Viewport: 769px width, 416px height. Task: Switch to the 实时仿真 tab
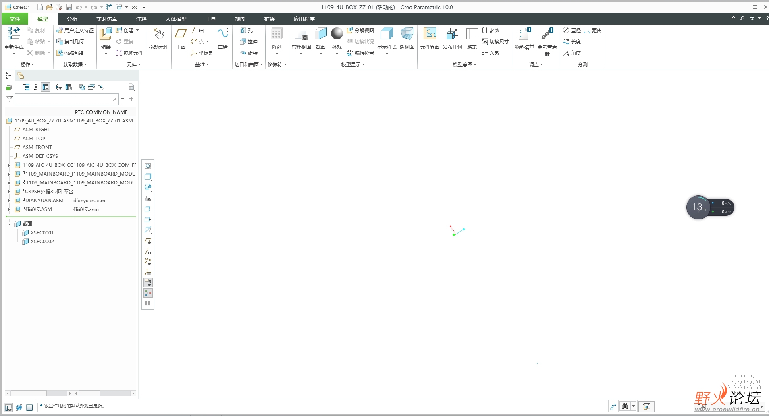click(106, 19)
